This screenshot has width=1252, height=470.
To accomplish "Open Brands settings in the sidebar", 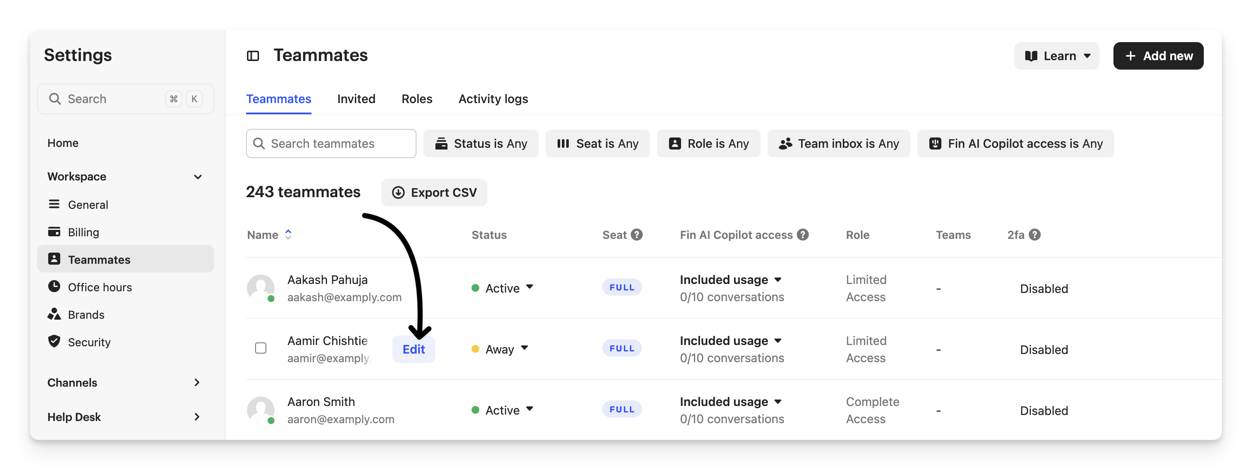I will [86, 314].
